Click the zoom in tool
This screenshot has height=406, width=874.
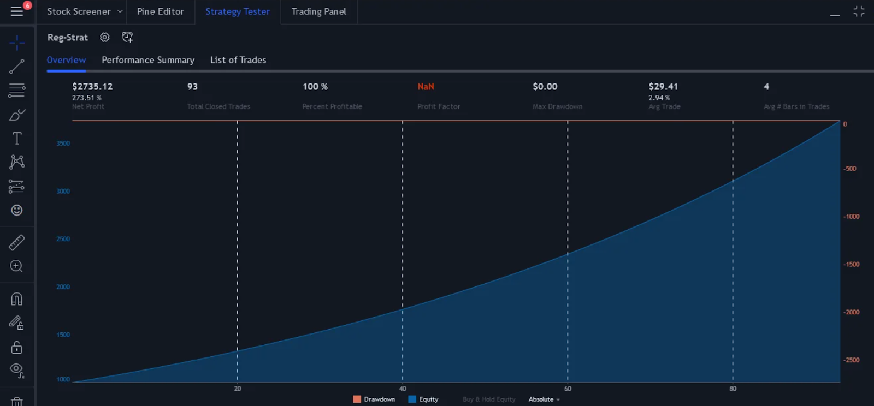click(x=16, y=266)
